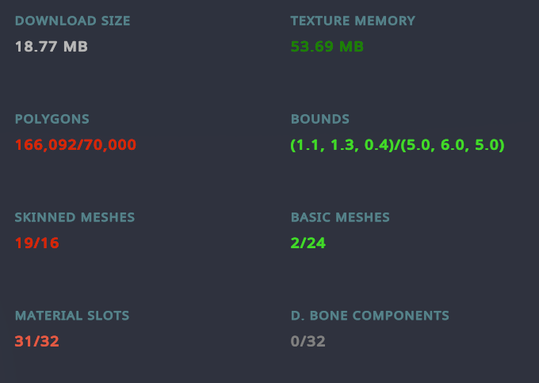Click the Download Size label
Viewport: 539px width, 383px height.
[73, 21]
